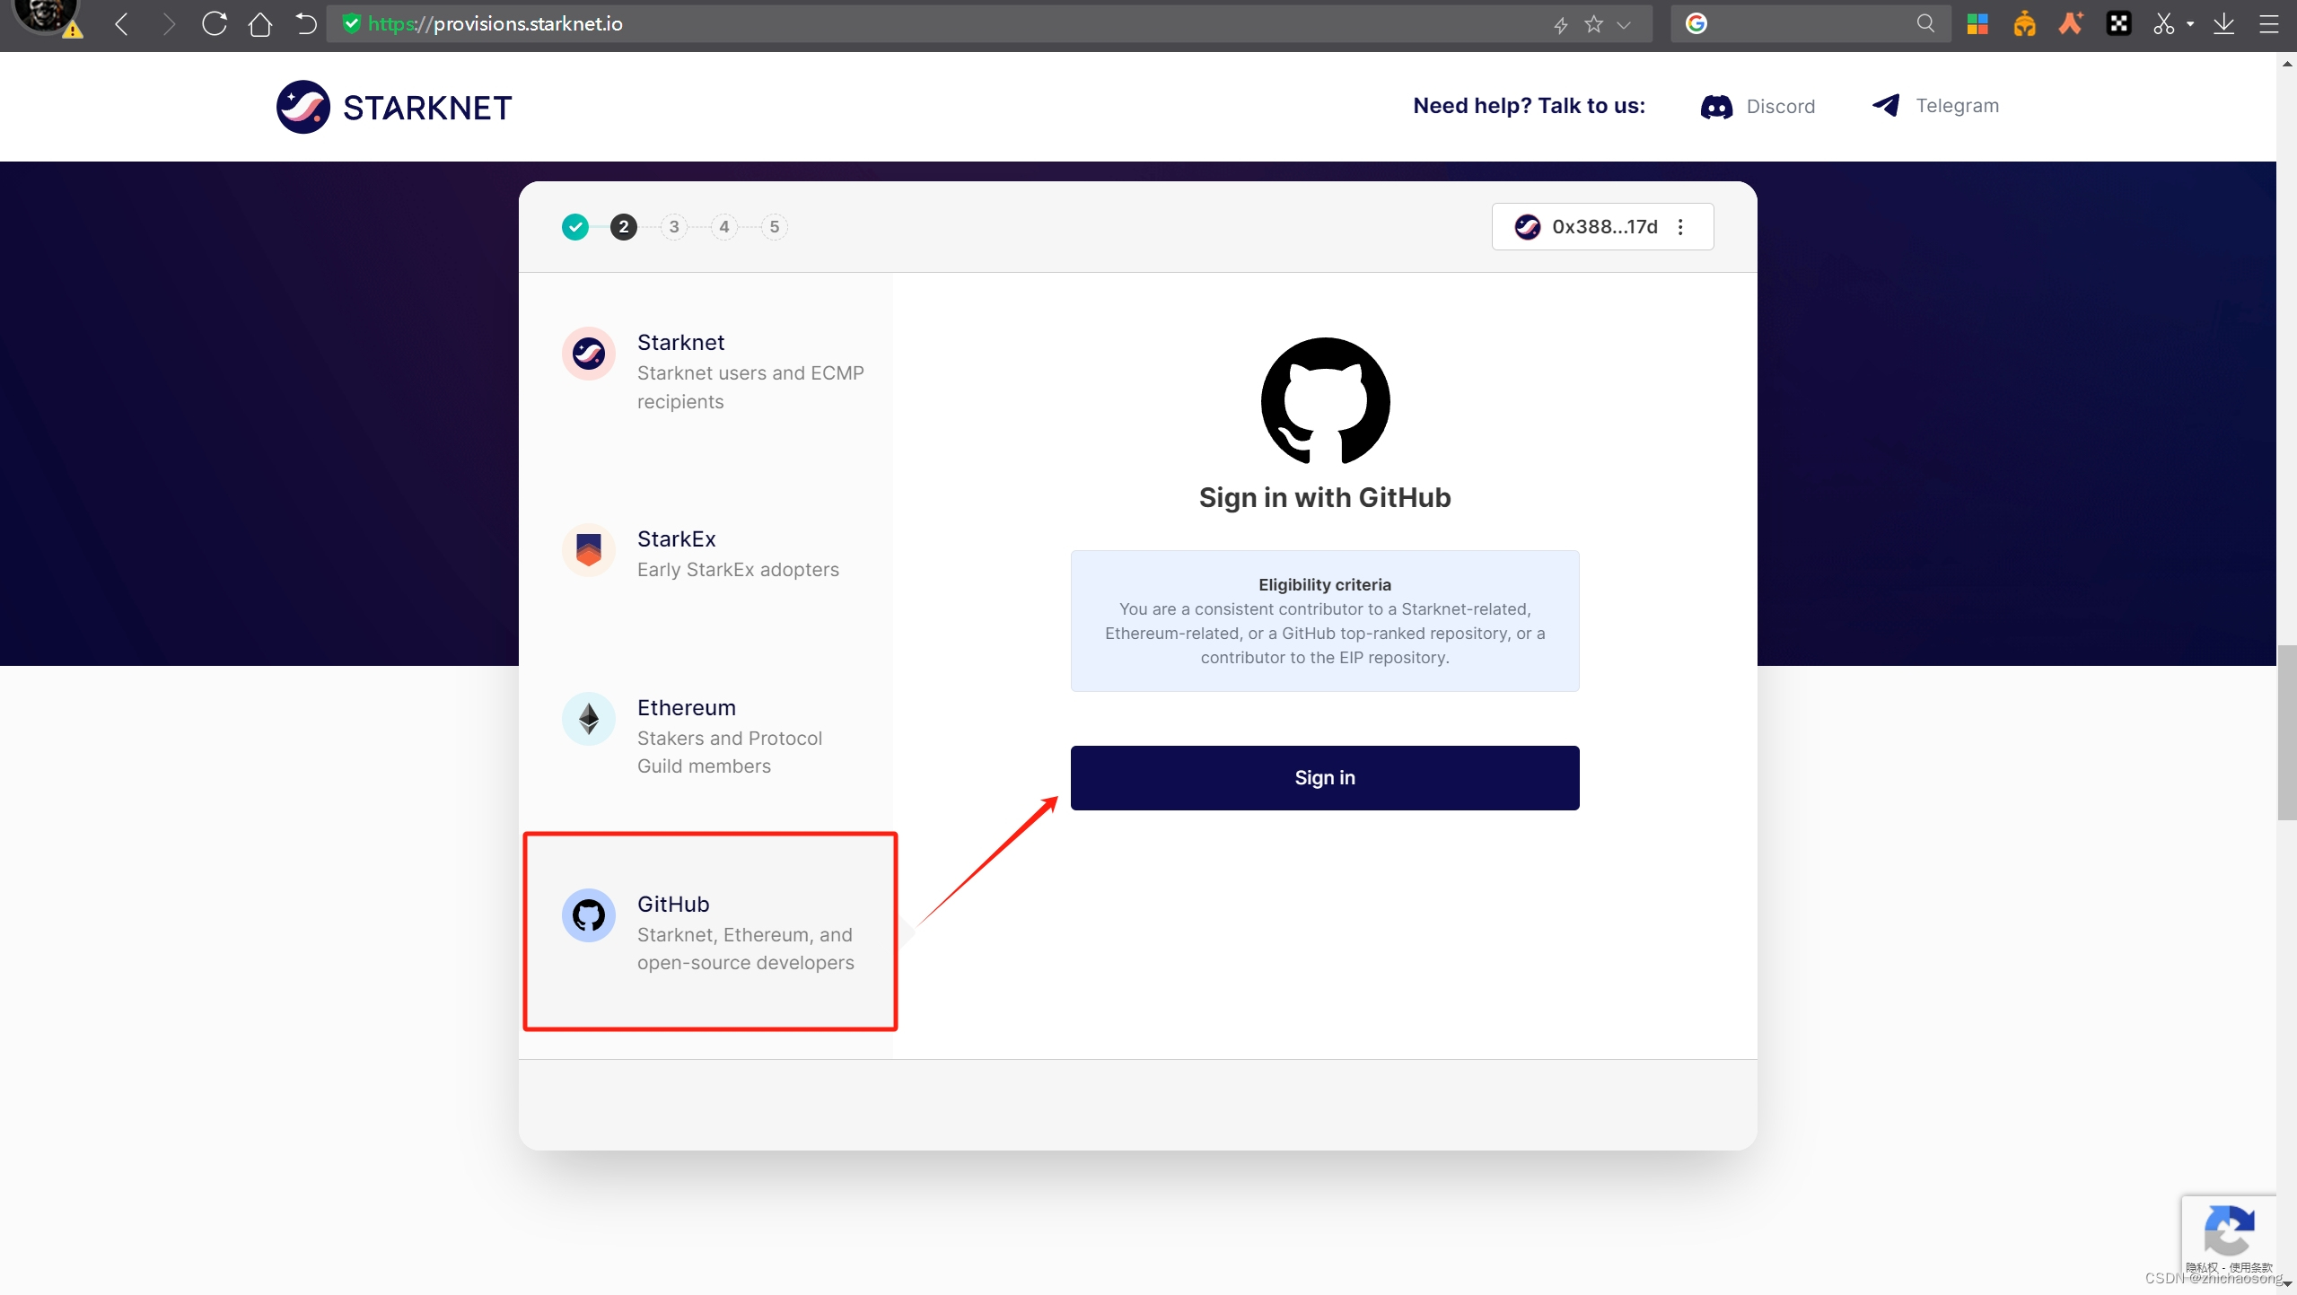Open the colorful grid extension icon

tap(1977, 24)
